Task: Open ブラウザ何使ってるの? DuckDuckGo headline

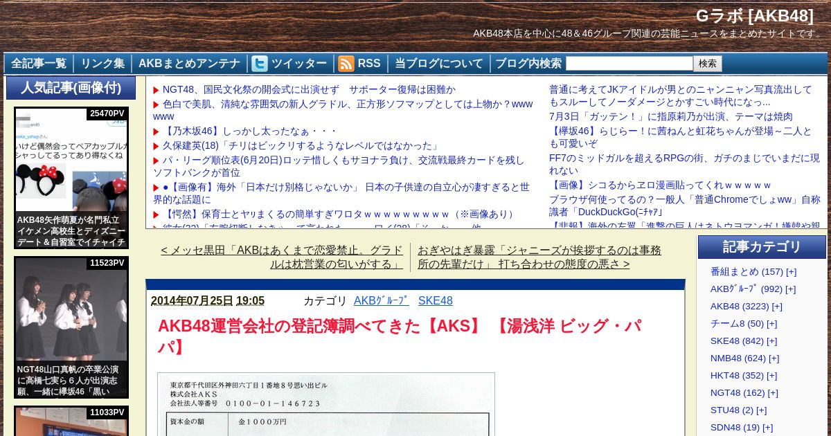Action: pos(685,206)
